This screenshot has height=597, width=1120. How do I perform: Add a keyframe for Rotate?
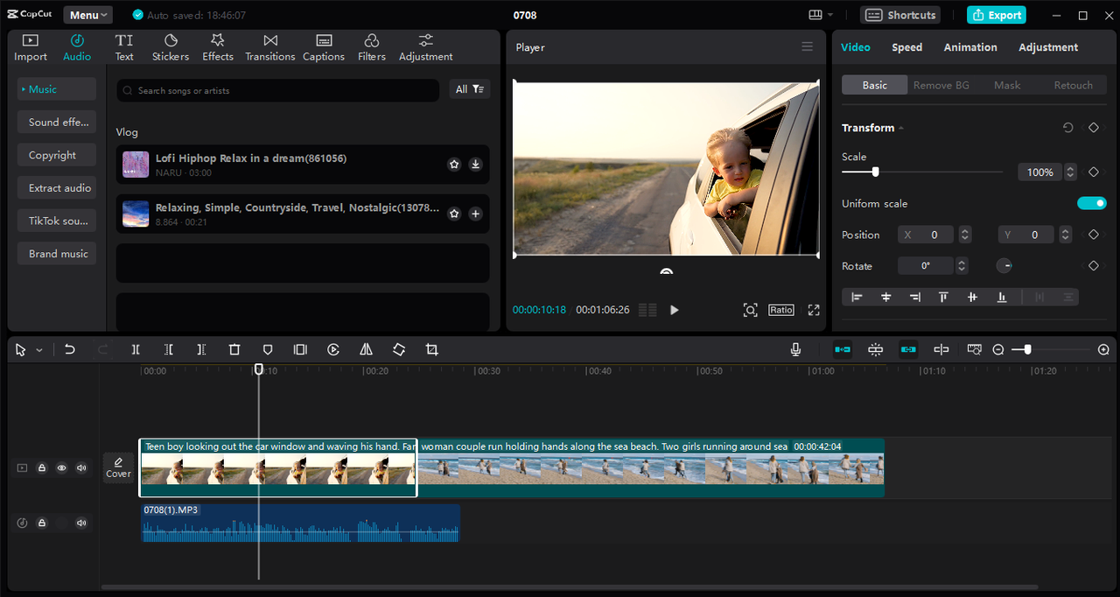pyautogui.click(x=1093, y=265)
